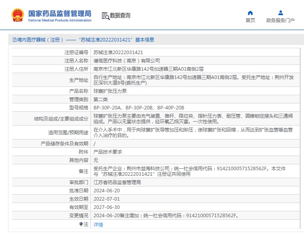The image size is (304, 235).
Task: Click the slash value for storage conditions
Action: coord(94,144)
